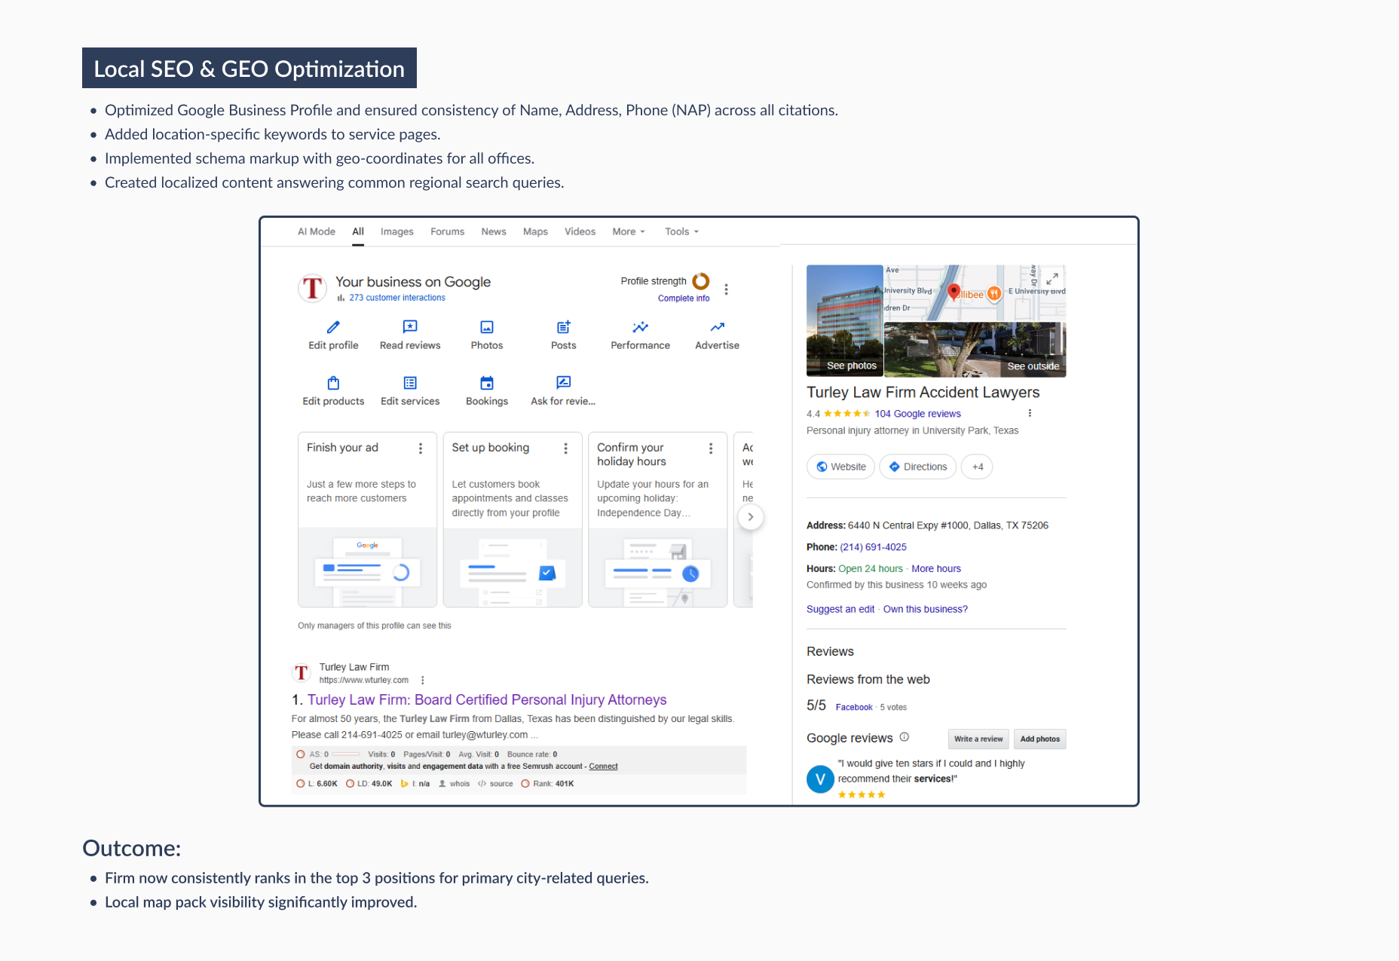
Task: Open the Performance icon
Action: click(x=641, y=327)
